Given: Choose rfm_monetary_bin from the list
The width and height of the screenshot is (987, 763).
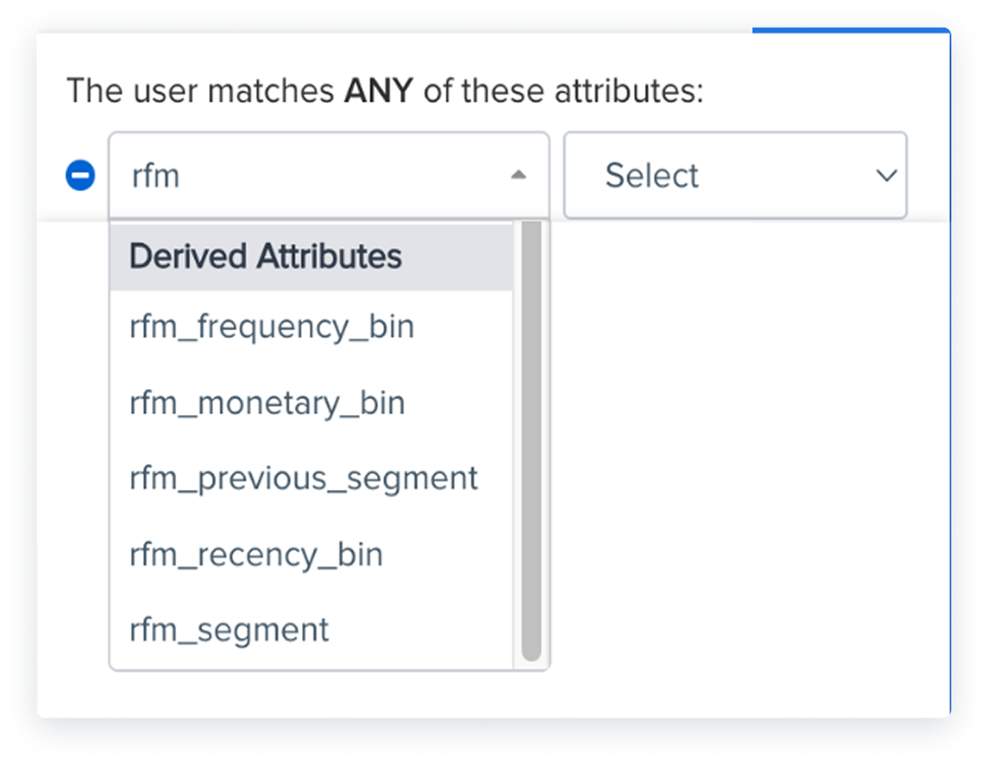Looking at the screenshot, I should pyautogui.click(x=312, y=403).
